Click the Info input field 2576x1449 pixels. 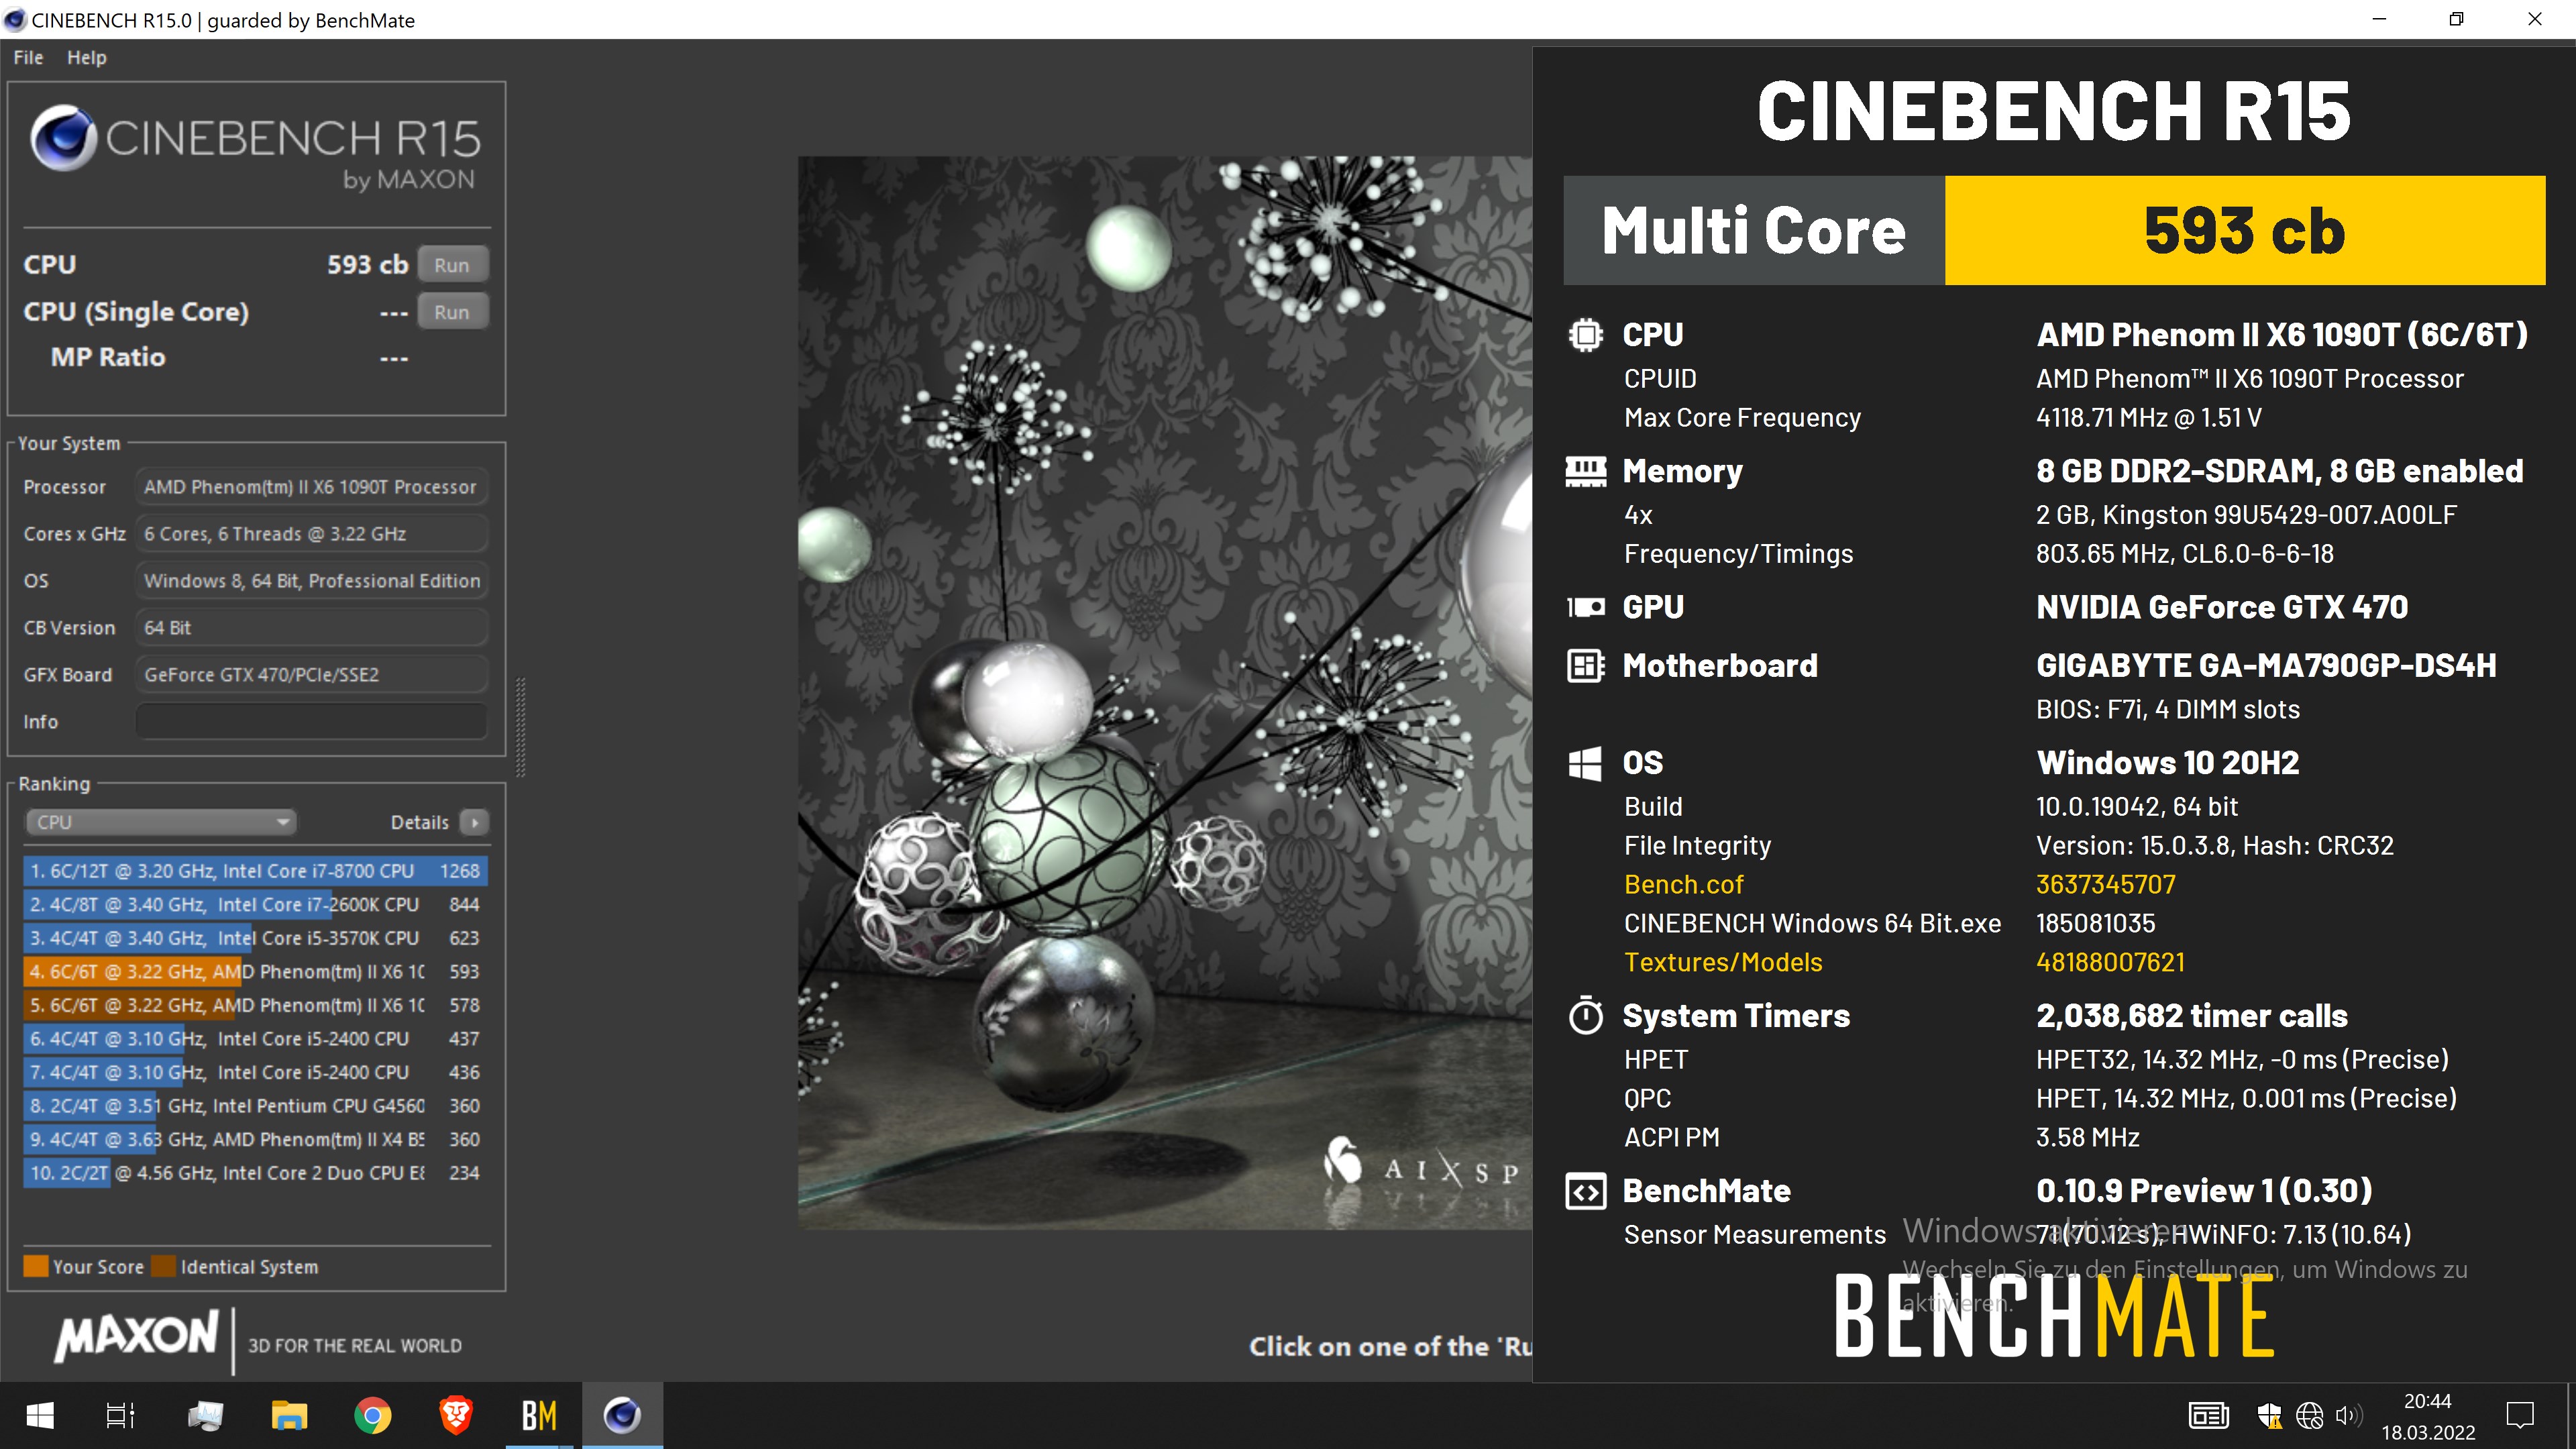click(312, 721)
